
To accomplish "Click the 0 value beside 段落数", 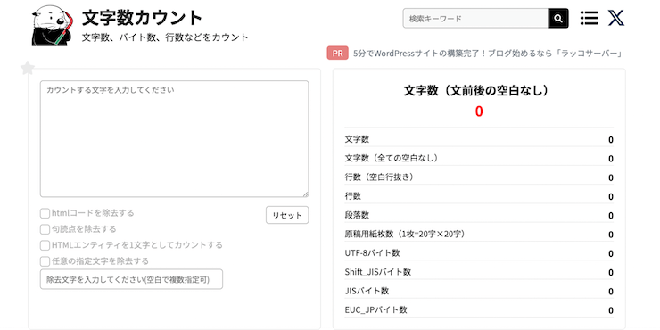I will tap(611, 216).
